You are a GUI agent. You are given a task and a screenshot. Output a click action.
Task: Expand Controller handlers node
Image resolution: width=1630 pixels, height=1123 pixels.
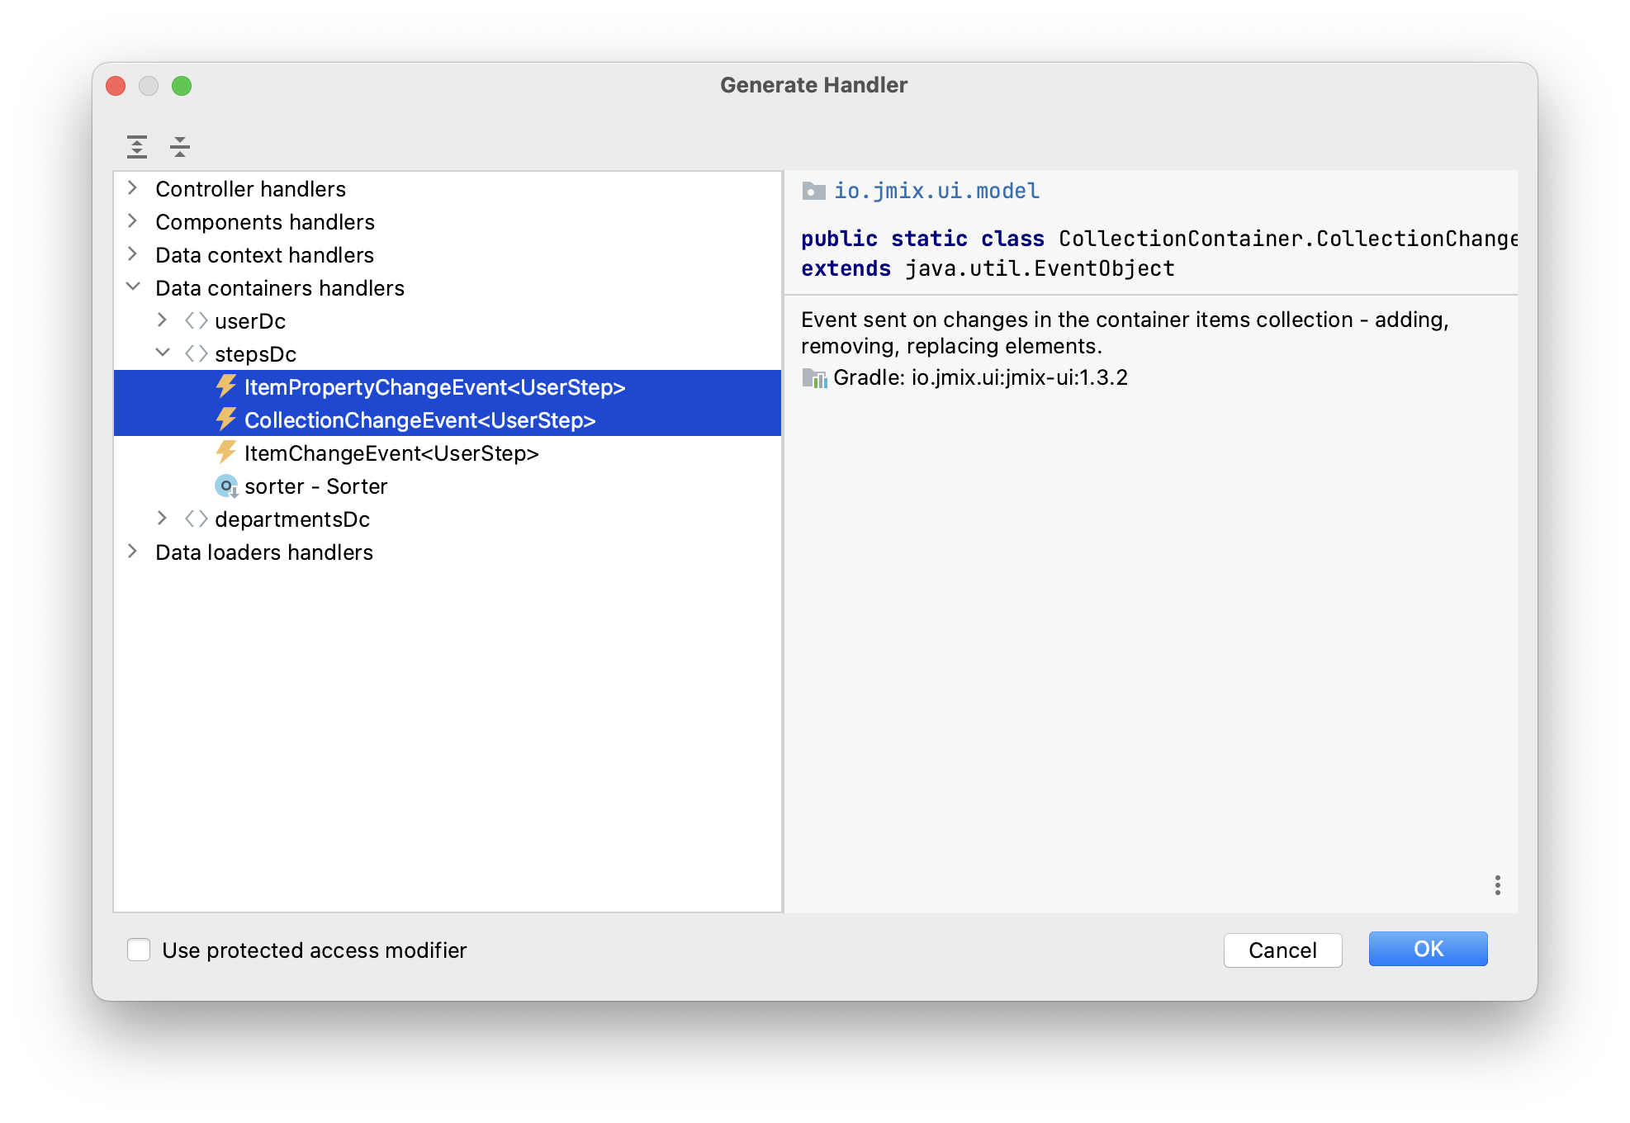point(133,188)
